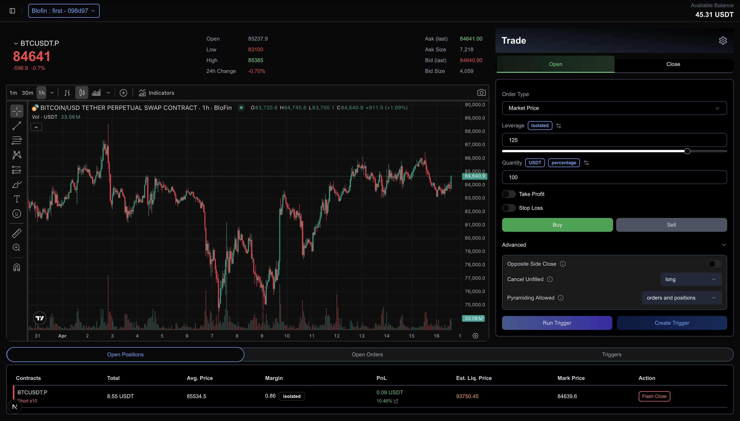Click the green Buy button

click(557, 225)
